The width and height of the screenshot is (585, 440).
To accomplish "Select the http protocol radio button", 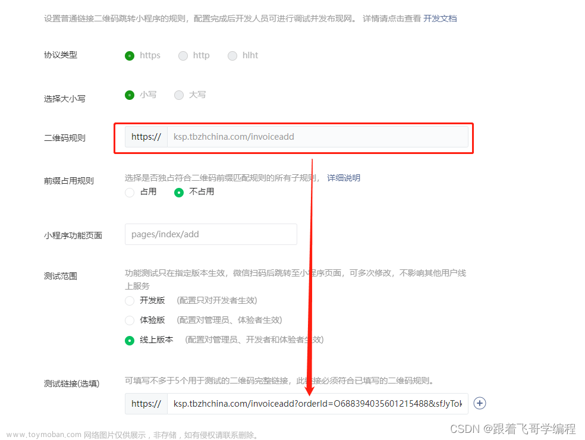I will [183, 56].
